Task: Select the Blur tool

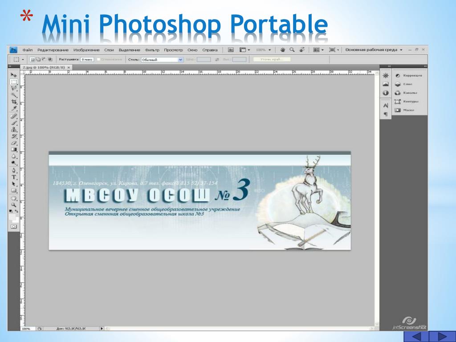Action: point(14,156)
